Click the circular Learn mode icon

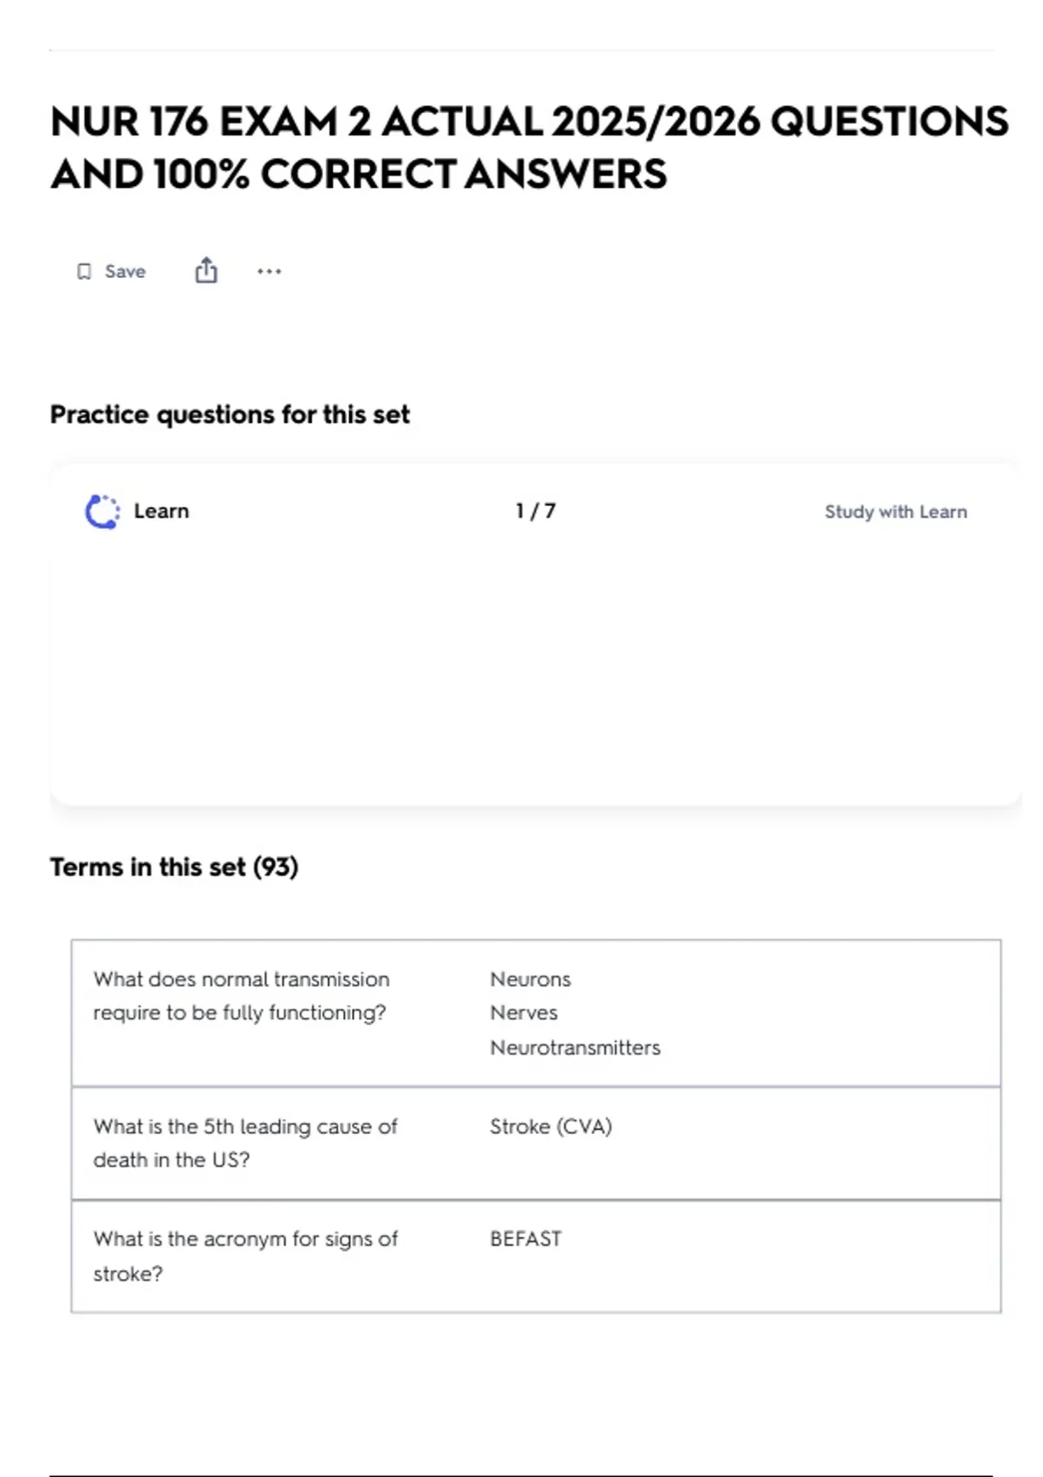click(x=103, y=512)
